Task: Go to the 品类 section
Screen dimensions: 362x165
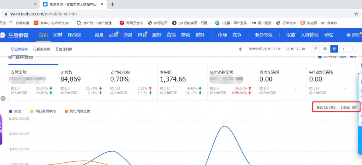Action: point(113,35)
